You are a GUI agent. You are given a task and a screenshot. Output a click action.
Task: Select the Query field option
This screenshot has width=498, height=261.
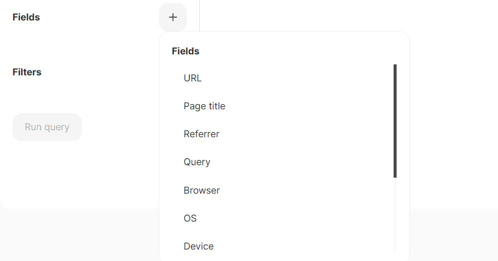(x=197, y=162)
